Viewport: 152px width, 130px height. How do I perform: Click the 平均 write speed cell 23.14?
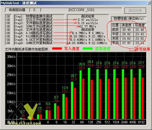140,43
